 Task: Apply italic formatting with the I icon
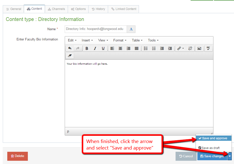[95, 48]
